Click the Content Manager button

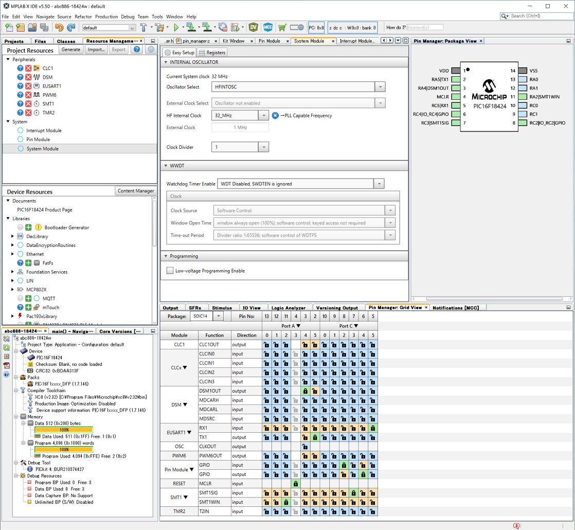click(x=136, y=191)
